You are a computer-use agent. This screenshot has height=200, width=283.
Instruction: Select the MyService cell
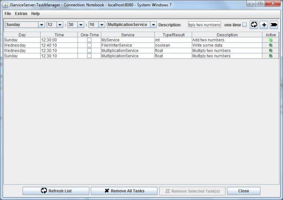point(128,40)
